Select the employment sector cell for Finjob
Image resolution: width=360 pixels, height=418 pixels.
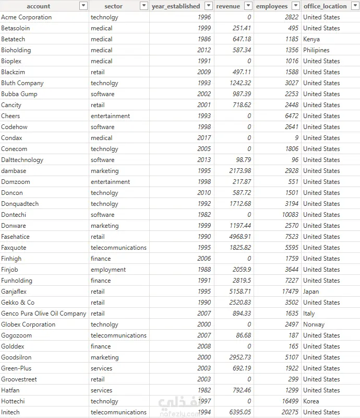pos(119,270)
